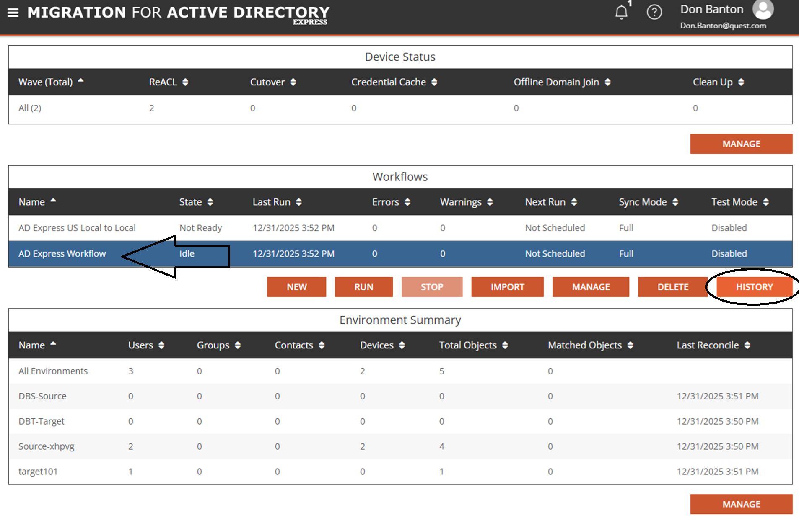The height and width of the screenshot is (518, 799).
Task: Sort Environment Summary by Contacts
Action: (x=299, y=345)
